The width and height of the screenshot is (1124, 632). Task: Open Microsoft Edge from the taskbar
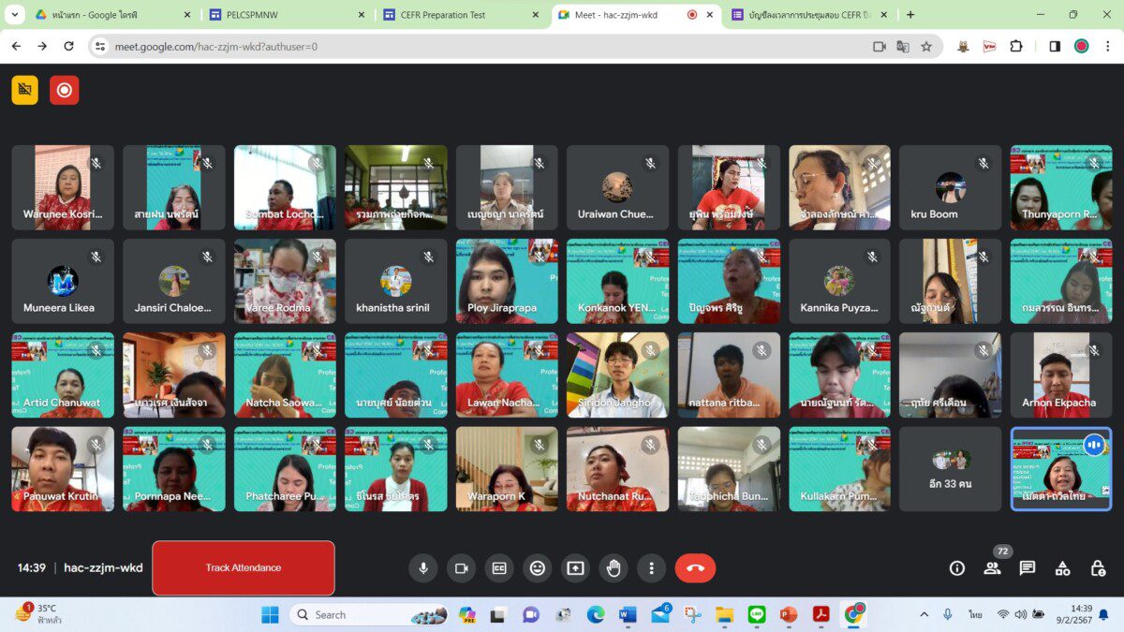point(596,614)
